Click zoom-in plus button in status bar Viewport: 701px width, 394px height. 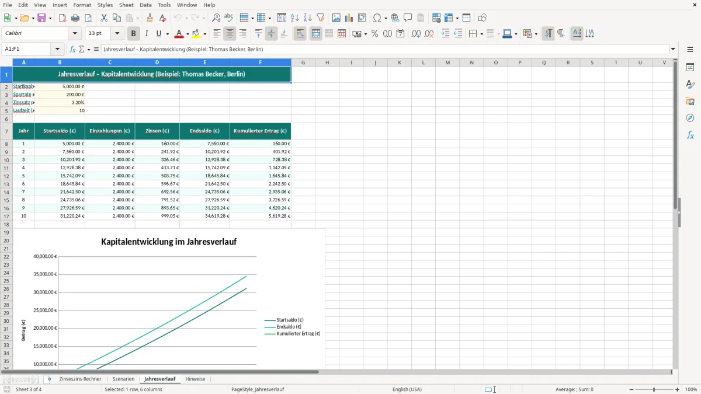pyautogui.click(x=678, y=389)
